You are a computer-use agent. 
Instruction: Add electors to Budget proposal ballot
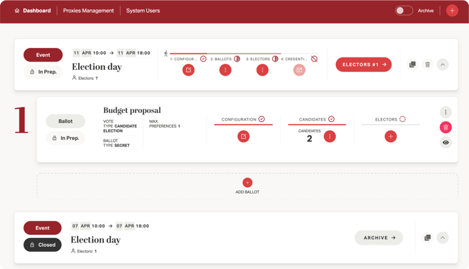391,137
